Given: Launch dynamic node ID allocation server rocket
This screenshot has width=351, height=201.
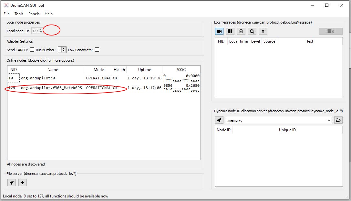Looking at the screenshot, I should (x=219, y=120).
